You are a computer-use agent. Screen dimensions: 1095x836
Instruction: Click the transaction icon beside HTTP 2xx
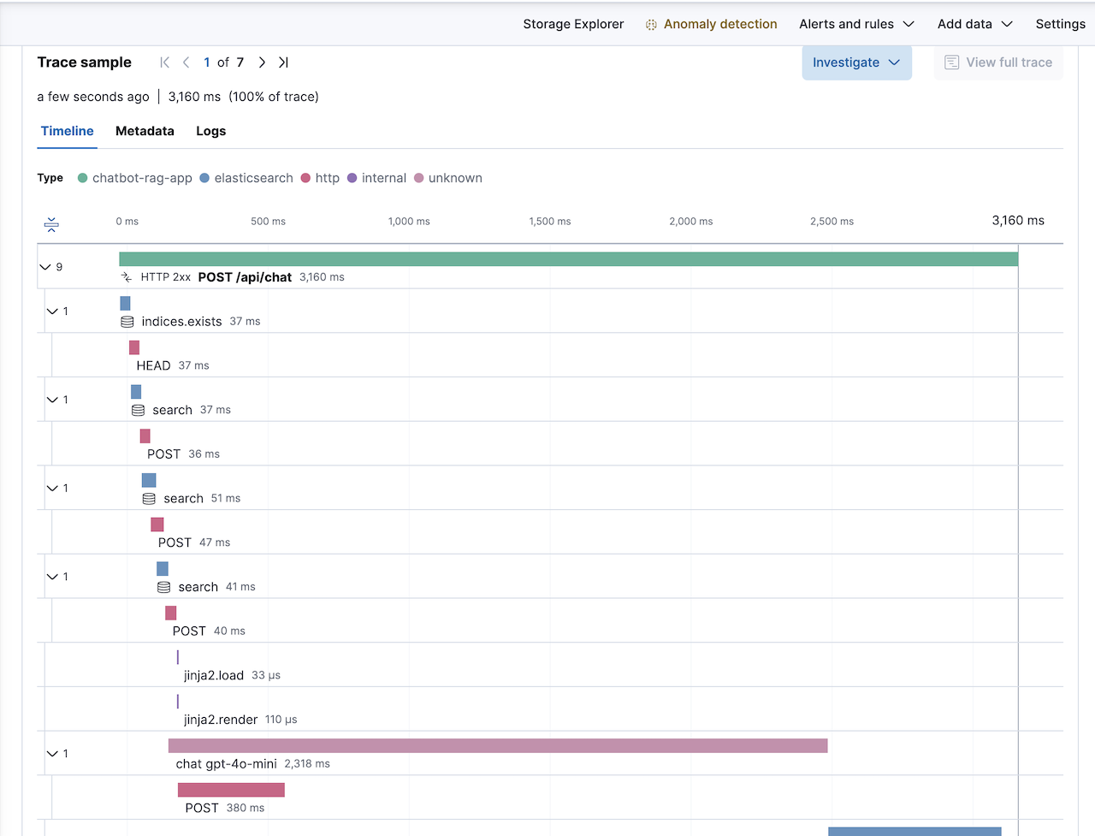tap(127, 277)
